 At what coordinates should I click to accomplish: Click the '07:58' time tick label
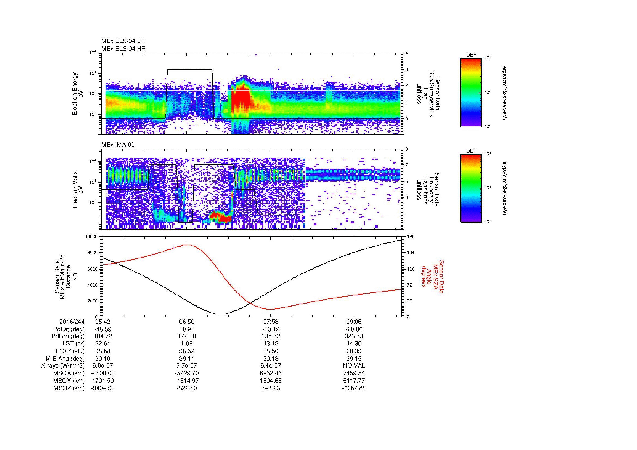coord(270,322)
